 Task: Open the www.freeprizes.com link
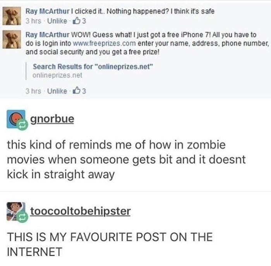pyautogui.click(x=105, y=43)
